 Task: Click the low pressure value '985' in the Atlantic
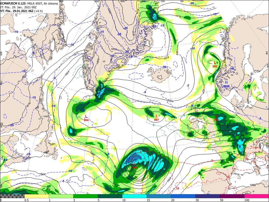(135, 167)
